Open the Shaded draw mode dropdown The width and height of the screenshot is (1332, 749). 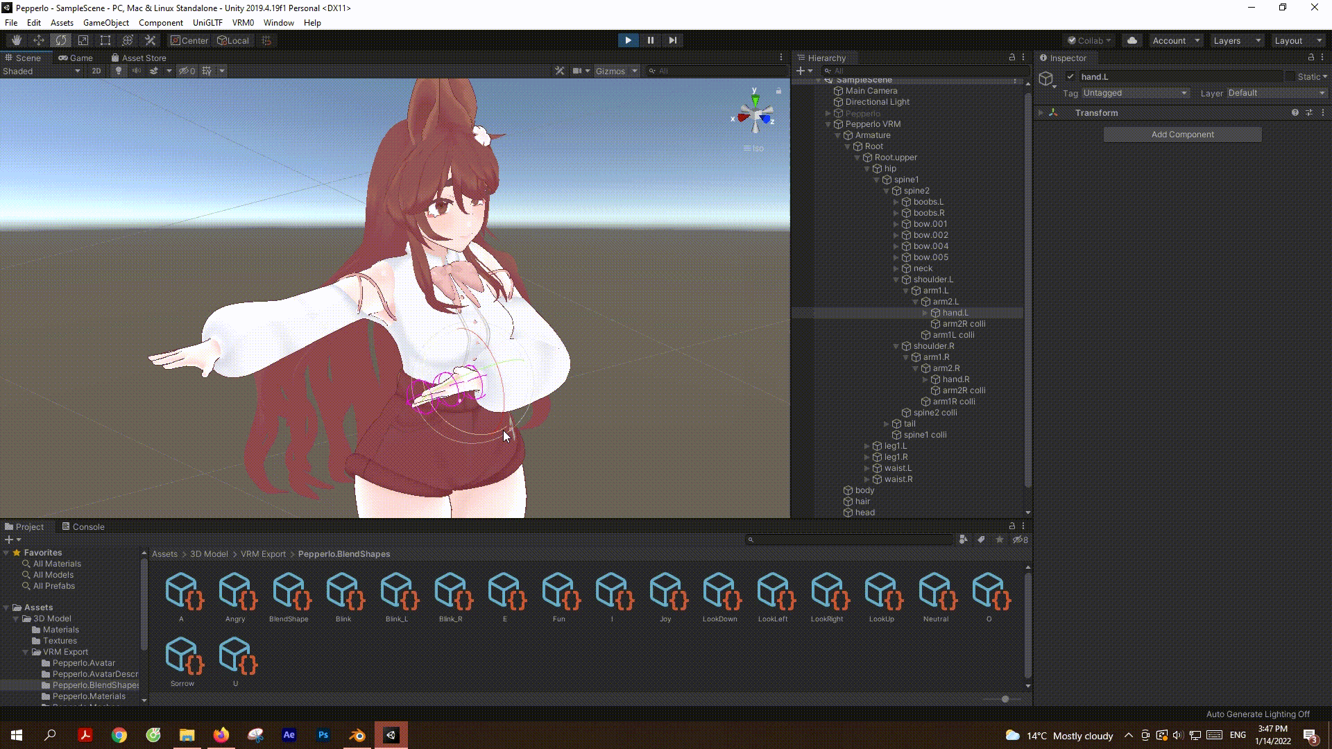click(42, 71)
